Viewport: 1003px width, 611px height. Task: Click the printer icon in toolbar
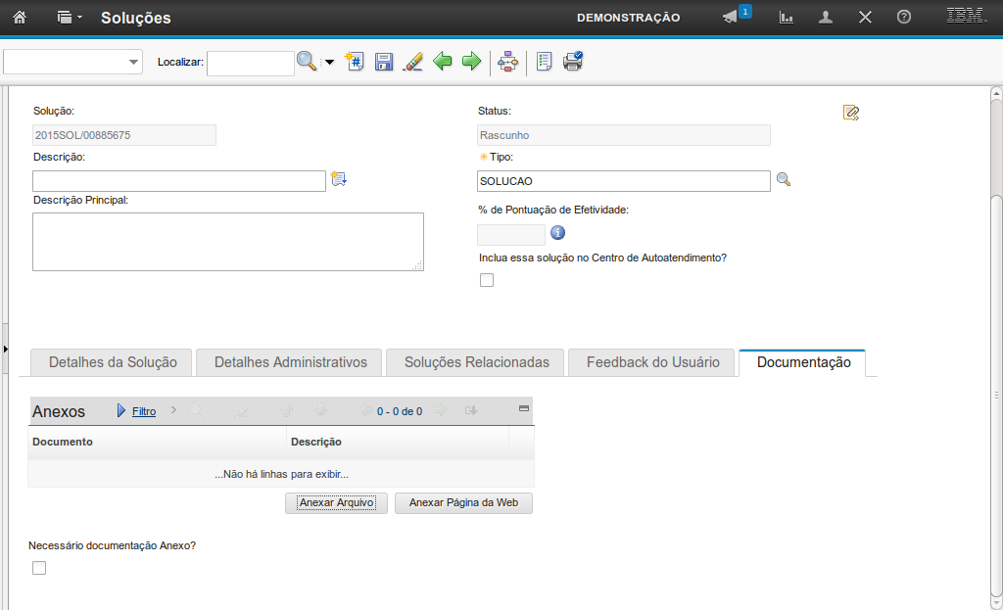573,62
